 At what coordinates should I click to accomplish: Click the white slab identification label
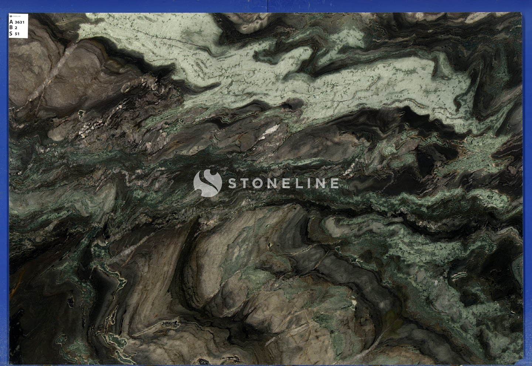click(18, 25)
